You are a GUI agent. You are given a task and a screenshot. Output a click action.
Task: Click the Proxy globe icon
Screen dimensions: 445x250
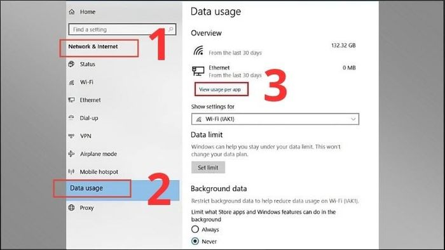click(71, 207)
